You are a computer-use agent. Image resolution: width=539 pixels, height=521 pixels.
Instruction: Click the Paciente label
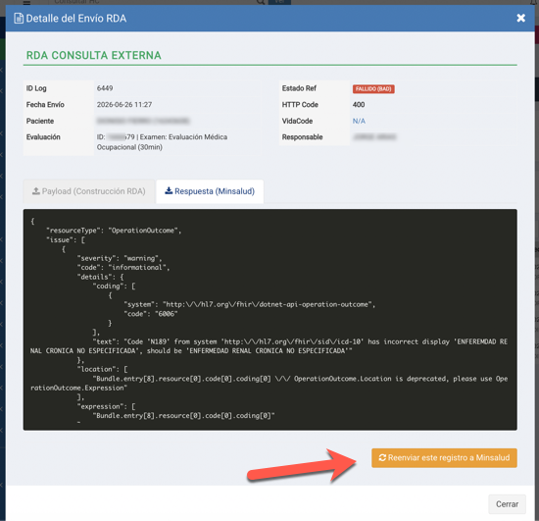click(40, 121)
